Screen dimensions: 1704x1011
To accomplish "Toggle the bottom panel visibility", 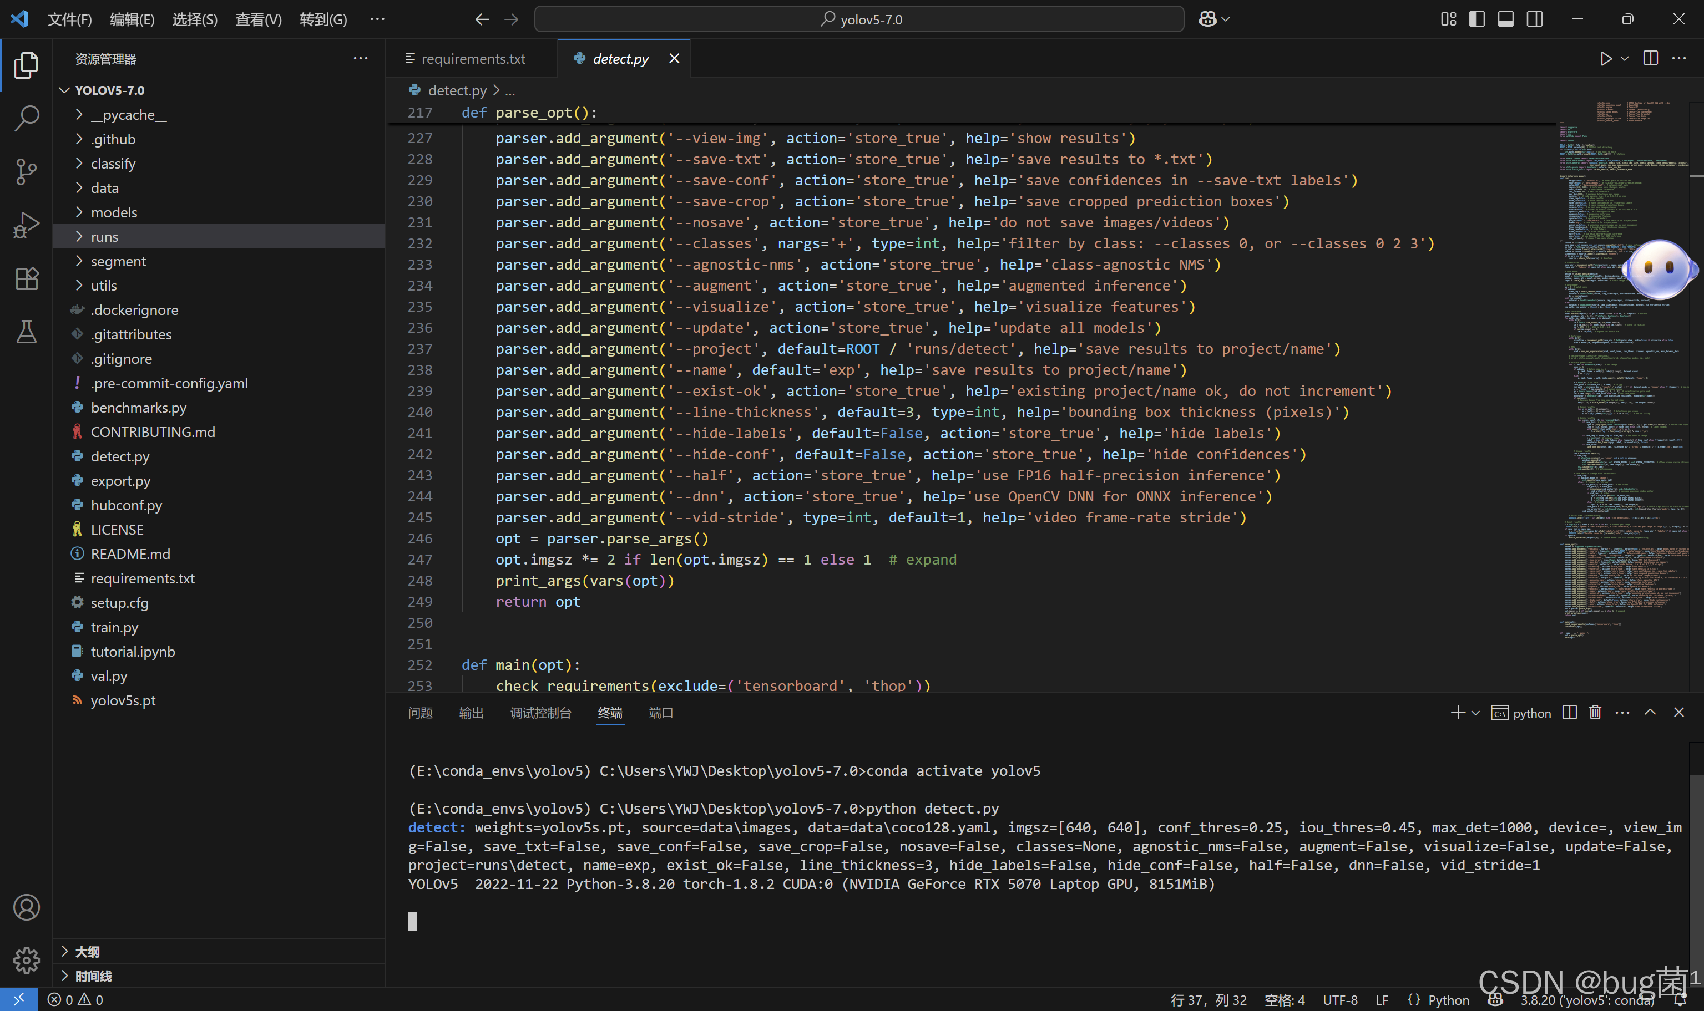I will [1506, 19].
